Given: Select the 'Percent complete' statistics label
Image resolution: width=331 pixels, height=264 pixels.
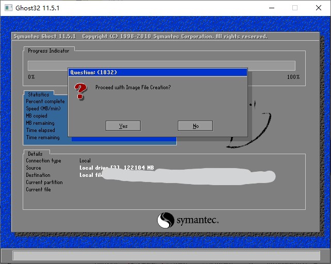Looking at the screenshot, I should 45,102.
